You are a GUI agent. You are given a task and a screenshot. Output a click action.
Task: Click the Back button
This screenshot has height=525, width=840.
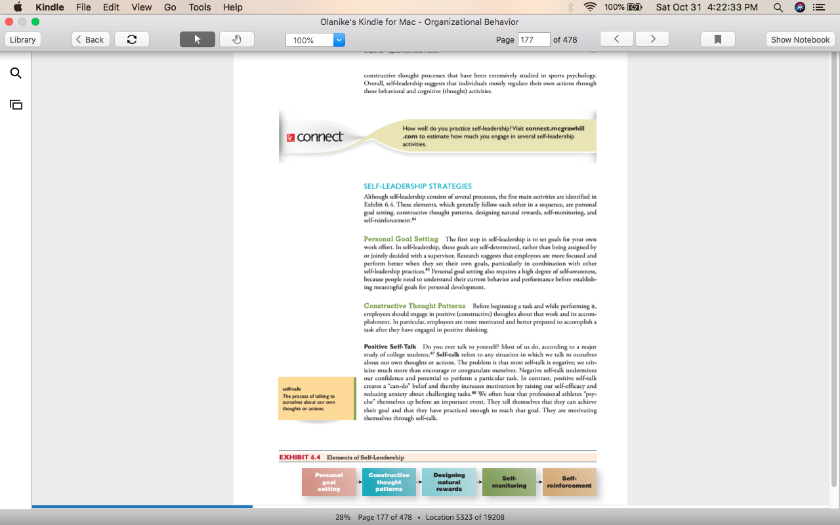pyautogui.click(x=91, y=39)
